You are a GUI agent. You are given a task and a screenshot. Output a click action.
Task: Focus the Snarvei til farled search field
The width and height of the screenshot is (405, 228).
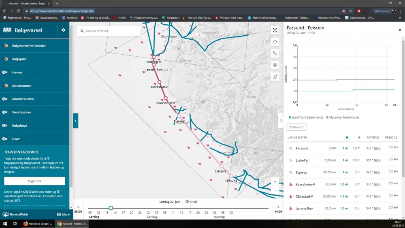[109, 31]
